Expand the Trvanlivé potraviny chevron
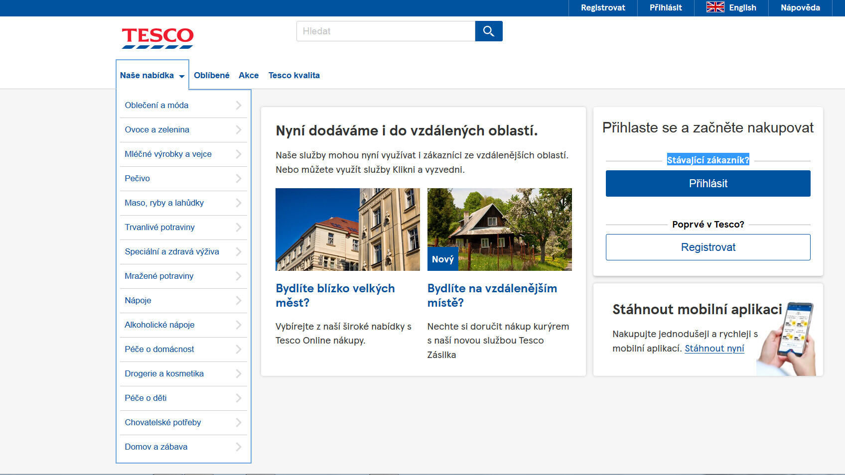The width and height of the screenshot is (845, 475). point(239,228)
